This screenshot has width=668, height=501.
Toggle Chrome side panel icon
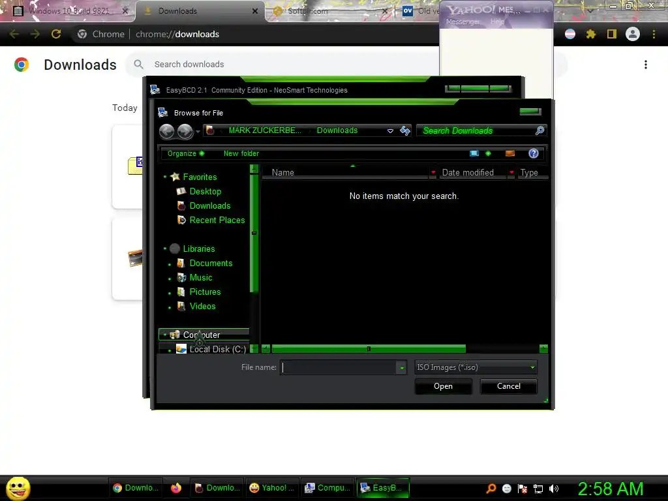click(x=612, y=34)
